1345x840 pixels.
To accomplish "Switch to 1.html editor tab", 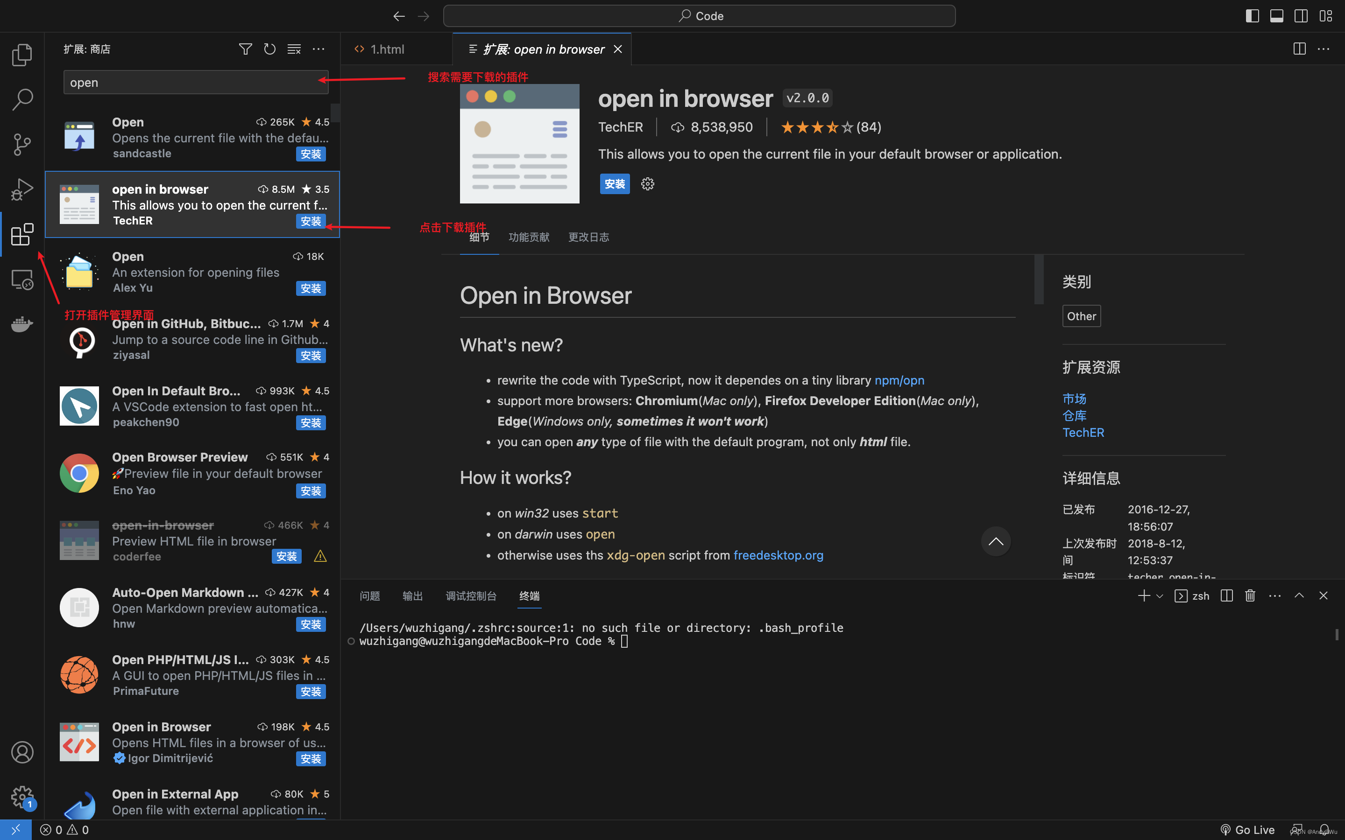I will click(x=387, y=49).
